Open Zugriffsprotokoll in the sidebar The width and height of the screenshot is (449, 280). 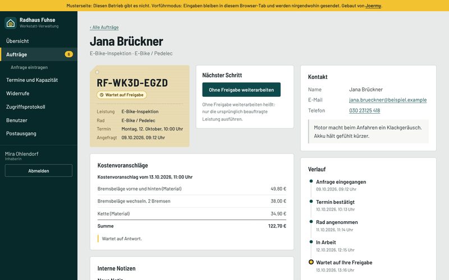39,107
